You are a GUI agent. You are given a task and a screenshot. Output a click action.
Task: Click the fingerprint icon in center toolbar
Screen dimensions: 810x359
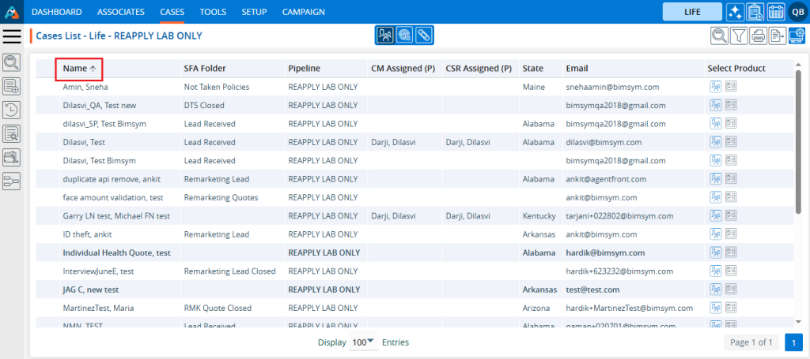404,35
